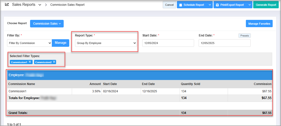Click the Start Date input field

(x=168, y=43)
